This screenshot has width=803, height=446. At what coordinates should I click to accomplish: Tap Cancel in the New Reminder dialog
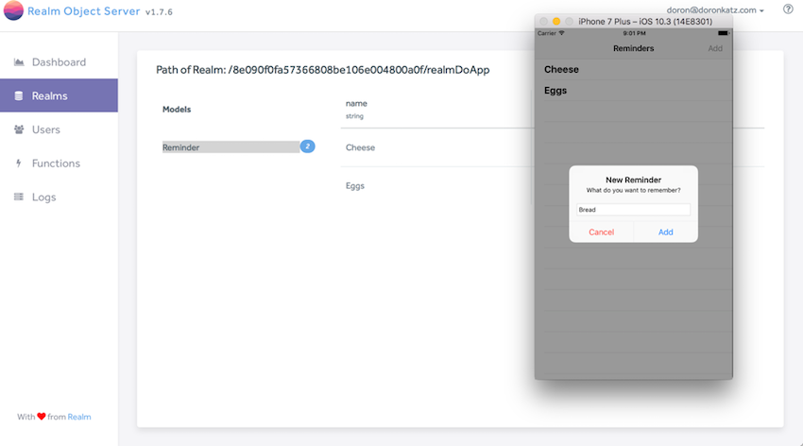(x=601, y=232)
